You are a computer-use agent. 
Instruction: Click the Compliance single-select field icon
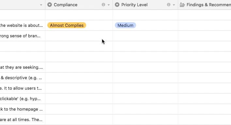tap(50, 5)
